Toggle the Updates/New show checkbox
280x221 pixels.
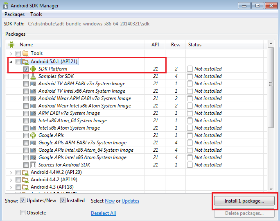click(x=23, y=200)
